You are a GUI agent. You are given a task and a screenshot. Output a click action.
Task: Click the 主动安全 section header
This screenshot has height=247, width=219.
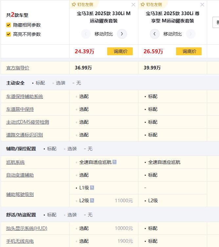click(x=15, y=83)
